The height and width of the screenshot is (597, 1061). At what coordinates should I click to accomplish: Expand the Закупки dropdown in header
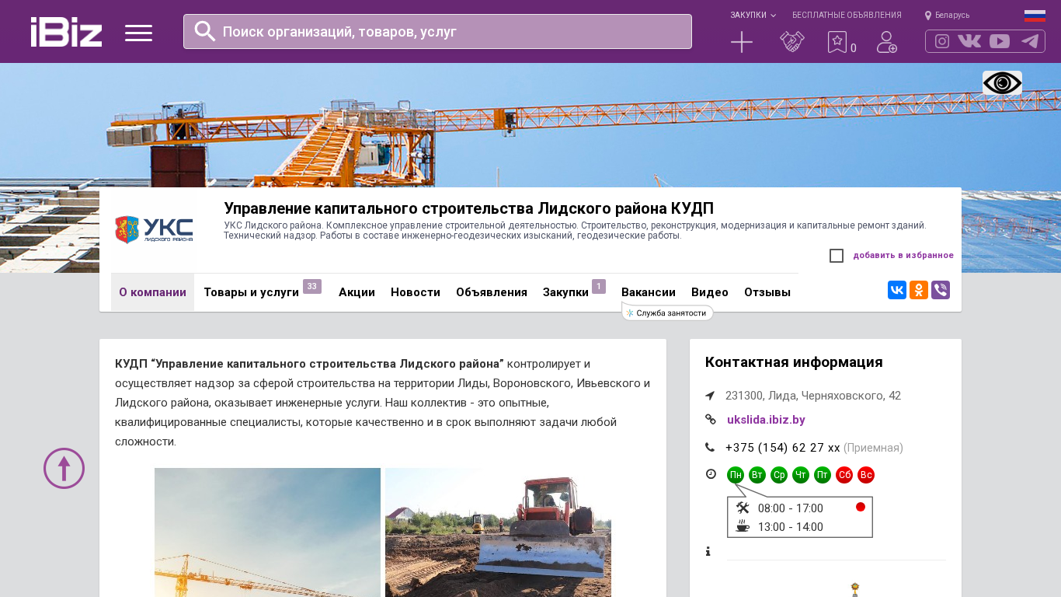pos(753,15)
